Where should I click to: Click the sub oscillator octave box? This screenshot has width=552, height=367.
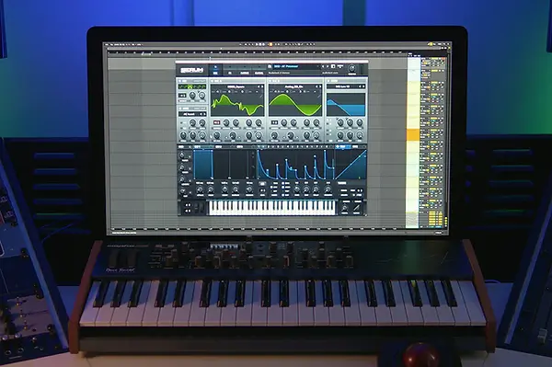[x=183, y=96]
